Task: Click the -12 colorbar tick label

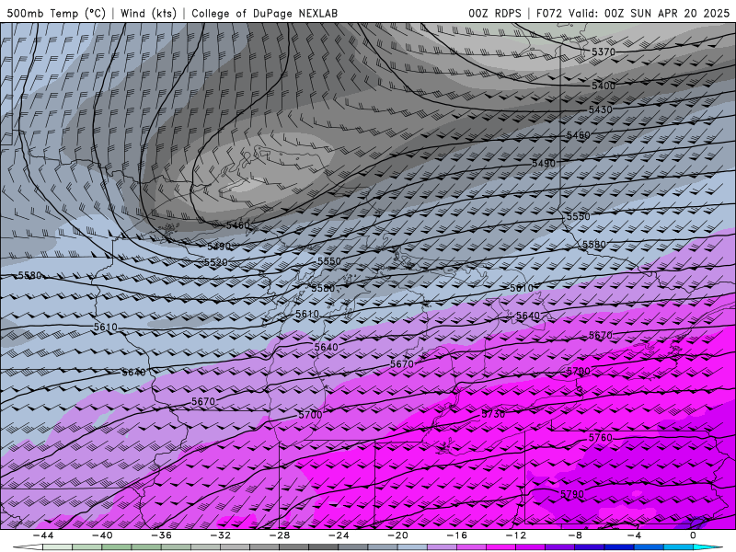Action: [516, 535]
